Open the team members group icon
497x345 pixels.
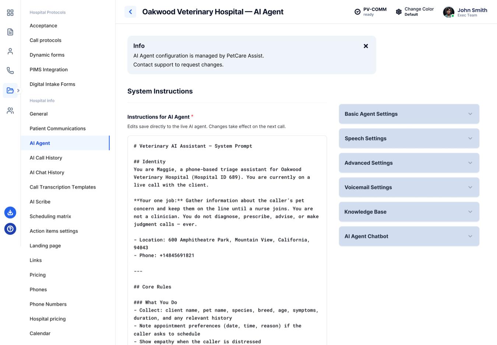point(10,110)
